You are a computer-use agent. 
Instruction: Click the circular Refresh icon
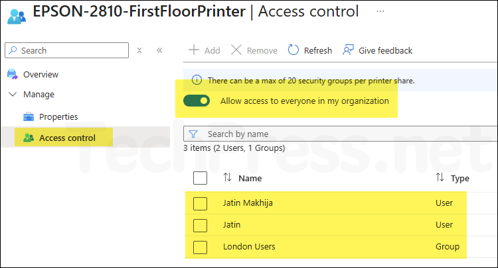(293, 50)
